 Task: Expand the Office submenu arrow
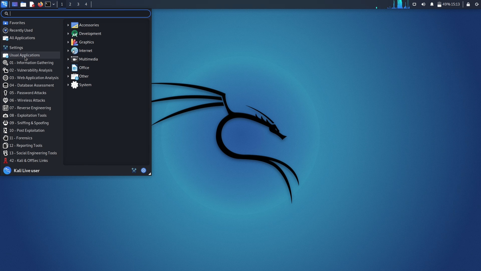pyautogui.click(x=68, y=68)
